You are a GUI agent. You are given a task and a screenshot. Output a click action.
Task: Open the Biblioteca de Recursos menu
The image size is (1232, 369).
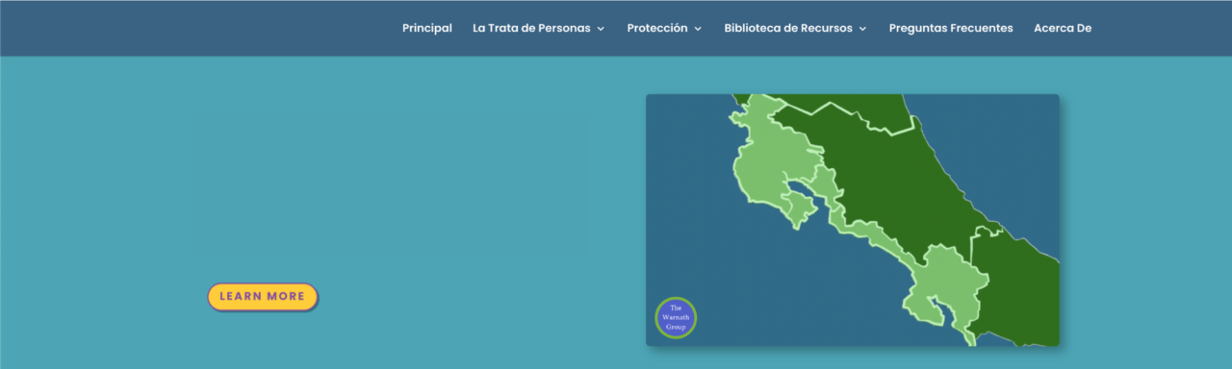(x=788, y=28)
